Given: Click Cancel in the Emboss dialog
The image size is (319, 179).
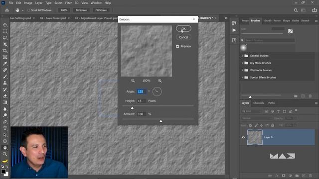Looking at the screenshot, I should click(183, 37).
